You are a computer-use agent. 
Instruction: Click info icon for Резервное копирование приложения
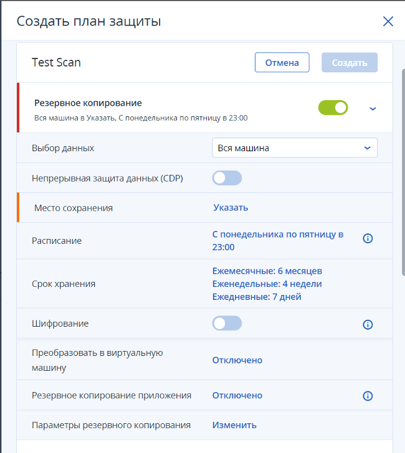[x=368, y=396]
